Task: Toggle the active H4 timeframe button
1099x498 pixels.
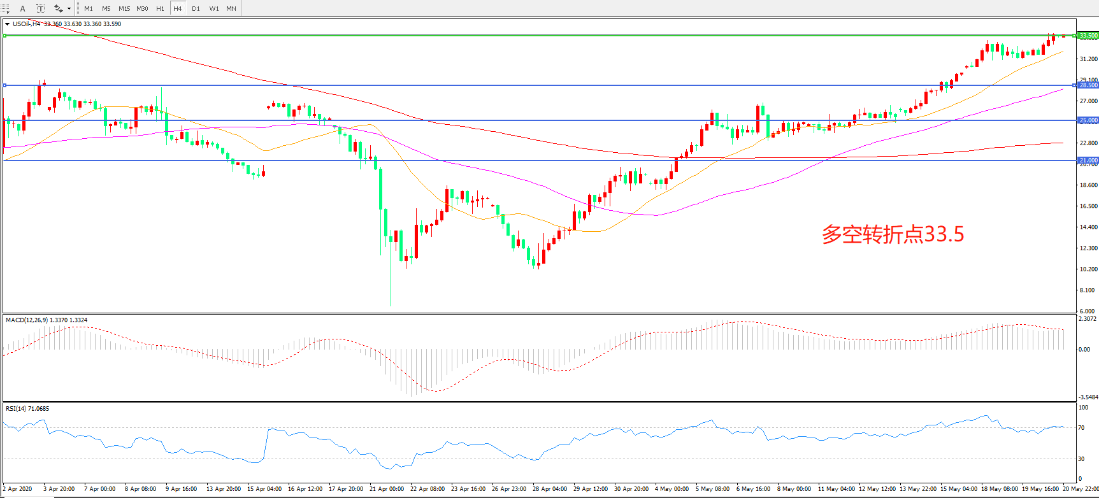Action: (178, 8)
